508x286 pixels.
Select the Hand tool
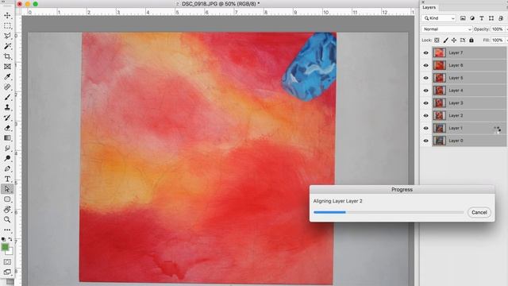7,210
